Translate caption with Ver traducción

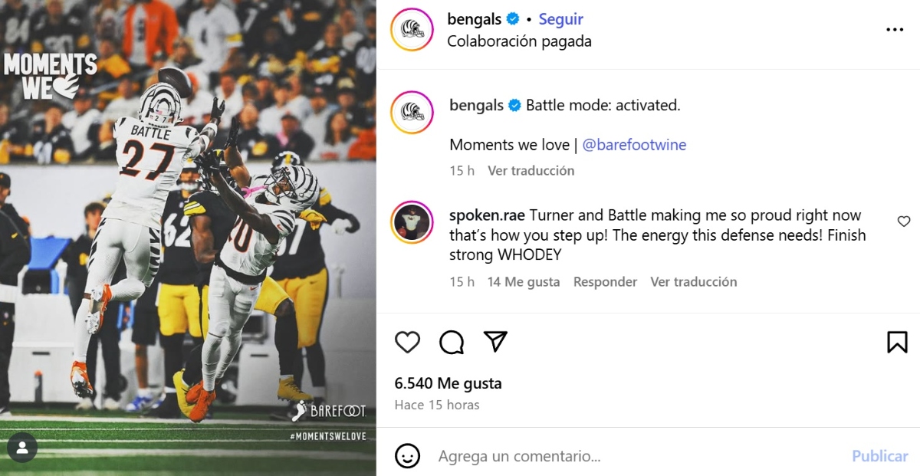(531, 171)
